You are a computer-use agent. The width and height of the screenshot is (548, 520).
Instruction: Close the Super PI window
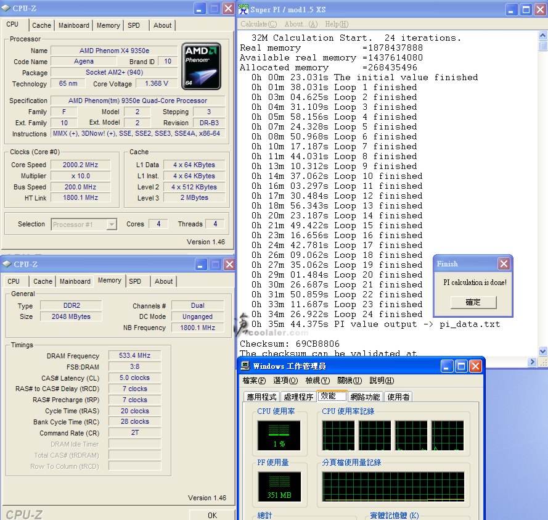click(541, 10)
